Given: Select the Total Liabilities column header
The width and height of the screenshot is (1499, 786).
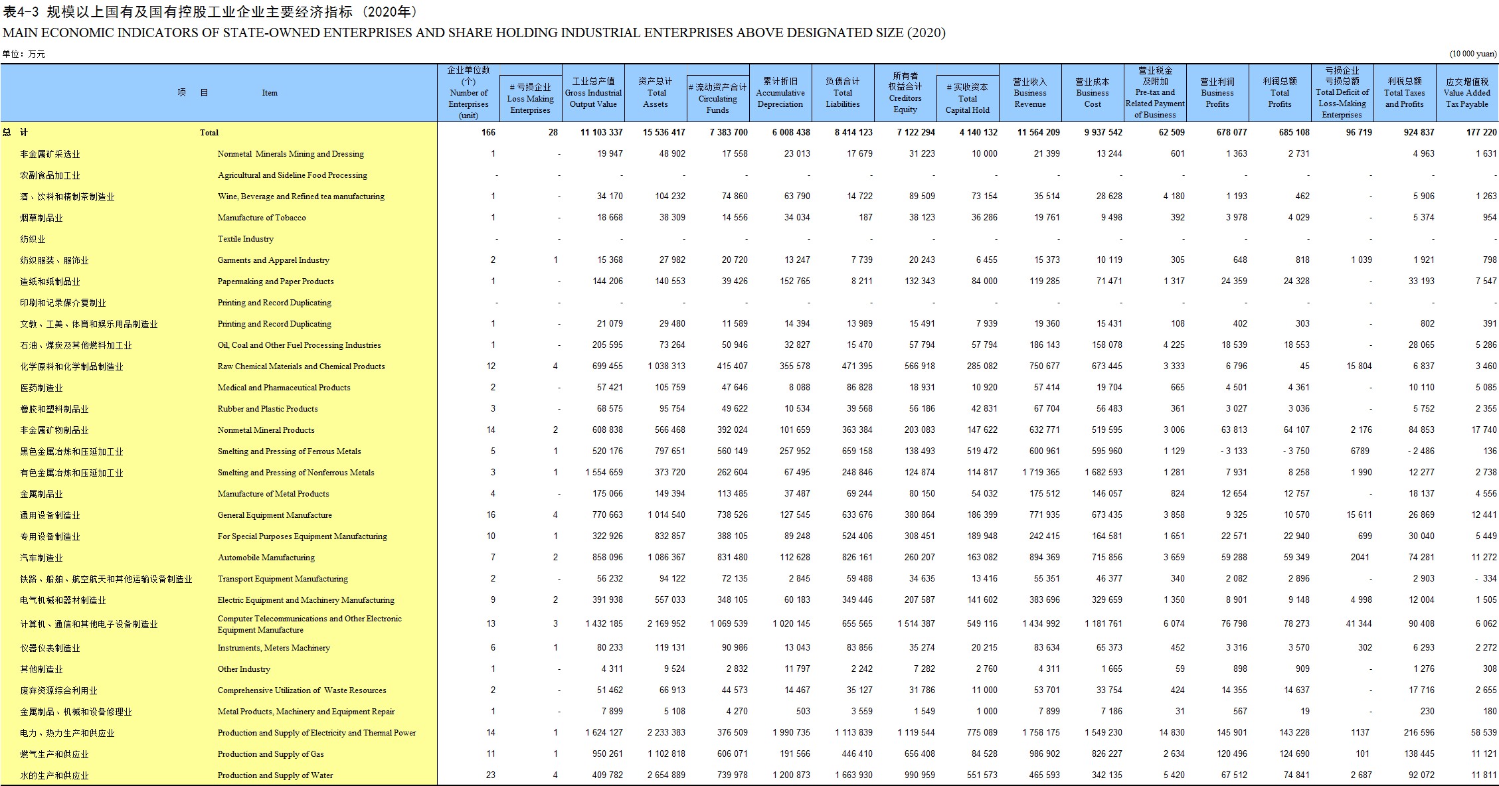Looking at the screenshot, I should (843, 93).
